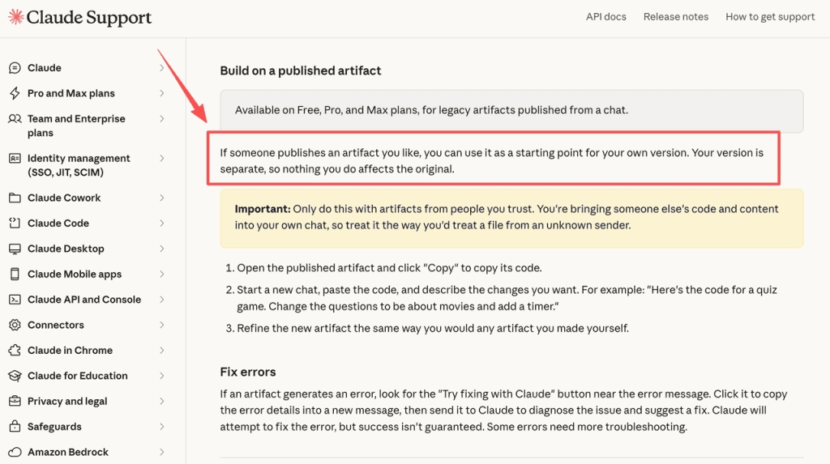Click the Claude Support starburst logo

point(16,17)
